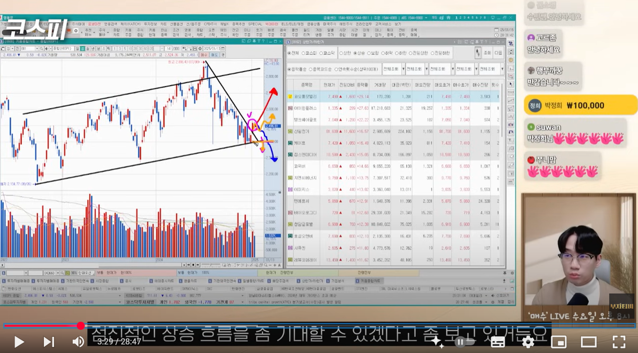Click the 박정희 ₩100,000 super chat

pyautogui.click(x=580, y=105)
